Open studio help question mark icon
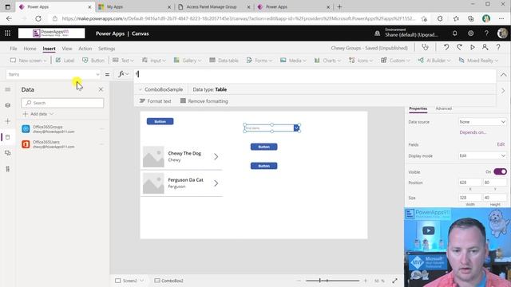 [x=498, y=48]
